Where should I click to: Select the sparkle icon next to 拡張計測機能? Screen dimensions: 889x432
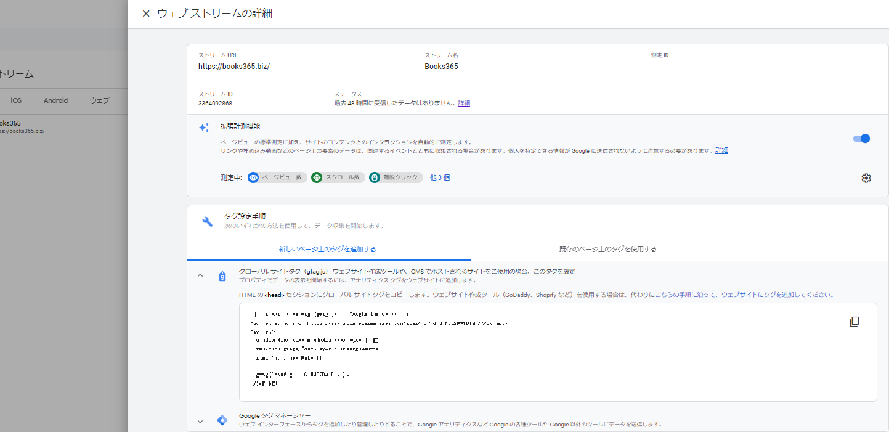pyautogui.click(x=203, y=127)
